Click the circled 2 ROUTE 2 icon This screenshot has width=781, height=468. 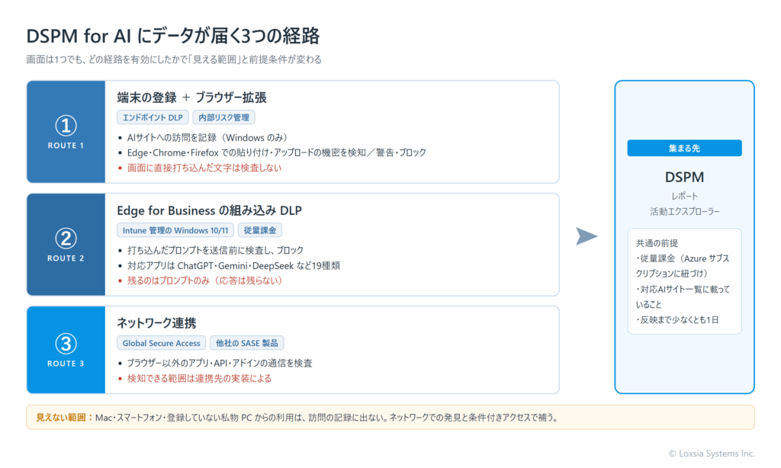pyautogui.click(x=66, y=245)
